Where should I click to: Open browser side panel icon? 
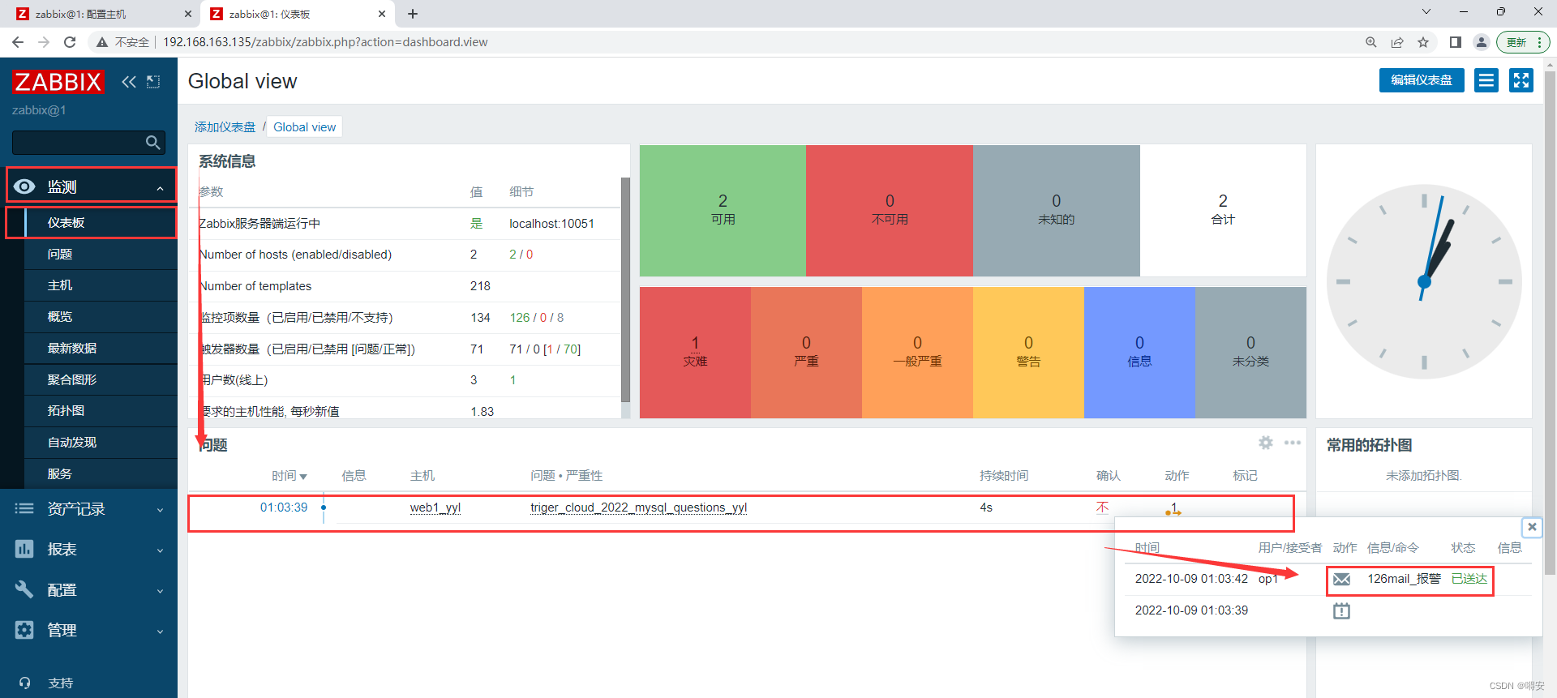pyautogui.click(x=1456, y=42)
